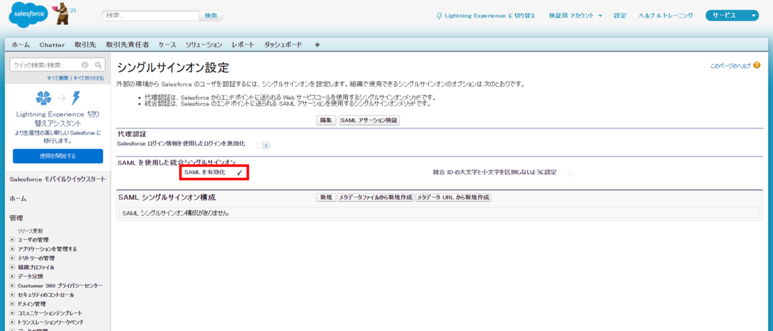The image size is (773, 331).
Task: Expand ドメイン管理 tree node
Action: 12,303
